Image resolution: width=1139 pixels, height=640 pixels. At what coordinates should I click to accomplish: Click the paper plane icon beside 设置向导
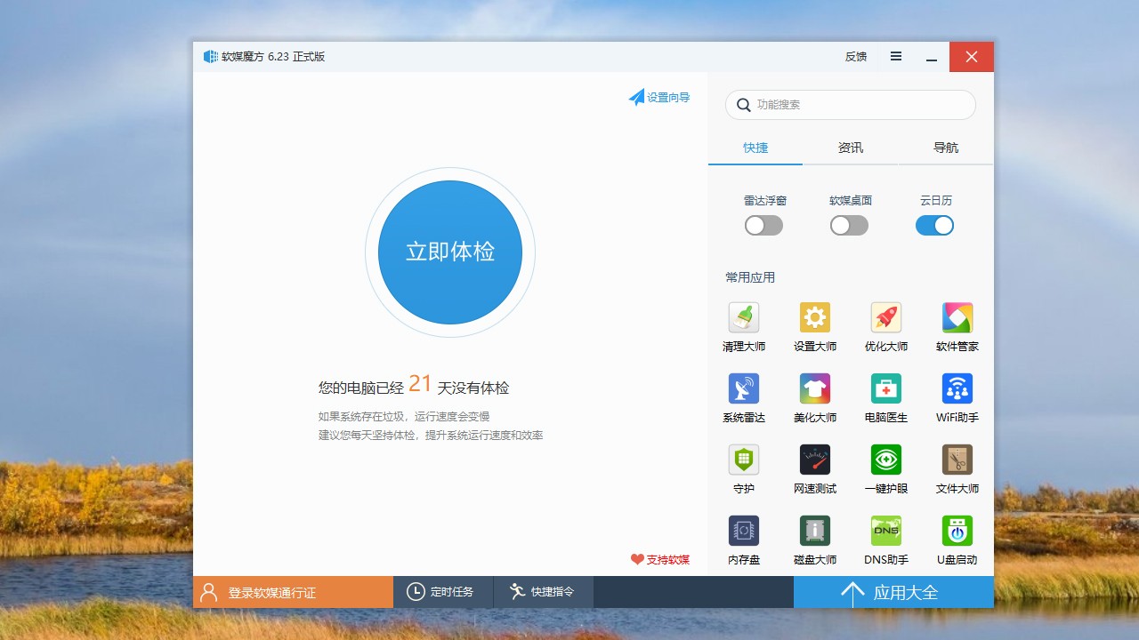pyautogui.click(x=636, y=97)
